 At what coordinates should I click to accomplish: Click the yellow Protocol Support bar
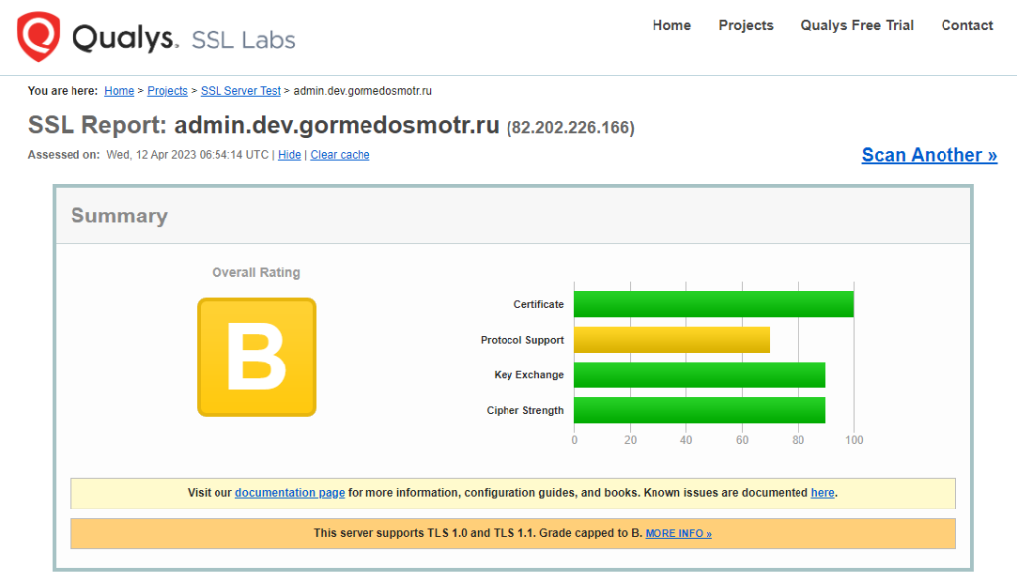[671, 340]
